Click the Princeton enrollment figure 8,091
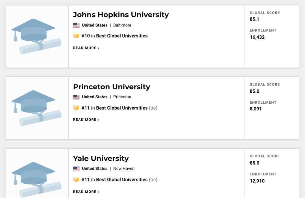305x198 pixels. (x=256, y=109)
